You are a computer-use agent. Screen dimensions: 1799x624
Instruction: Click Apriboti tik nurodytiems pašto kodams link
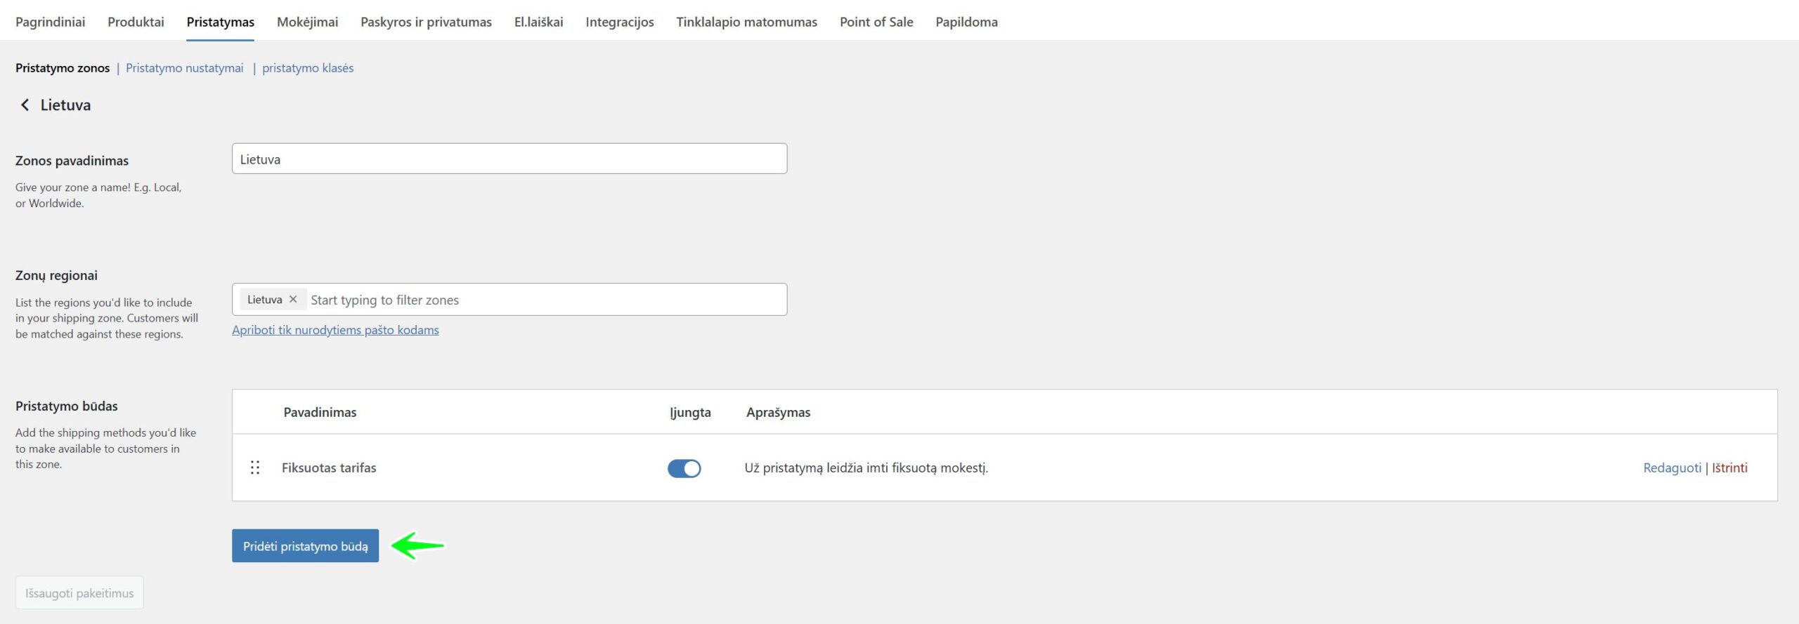coord(335,330)
